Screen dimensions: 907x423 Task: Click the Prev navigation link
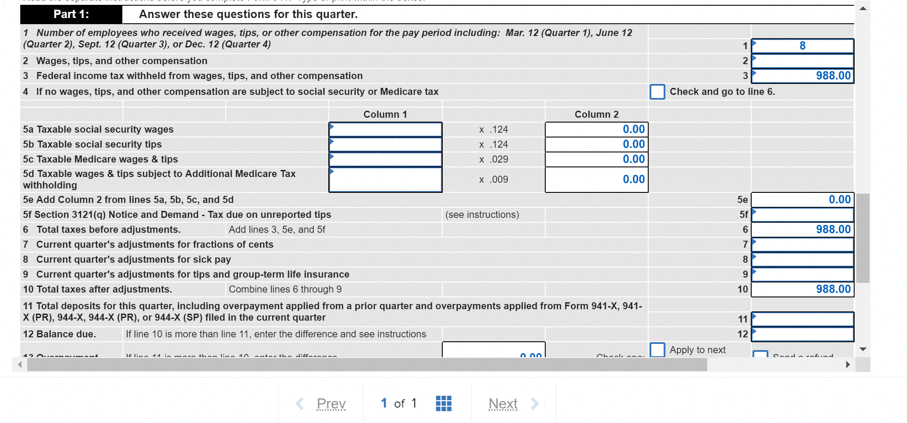pyautogui.click(x=331, y=403)
